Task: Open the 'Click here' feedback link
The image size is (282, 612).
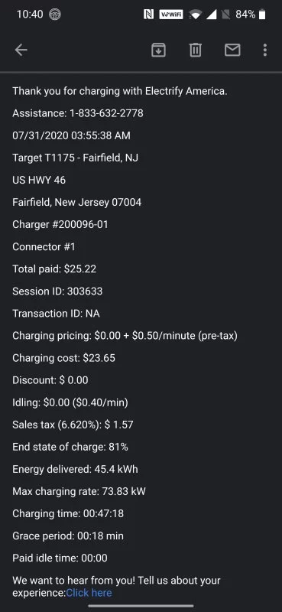Action: coord(89,593)
